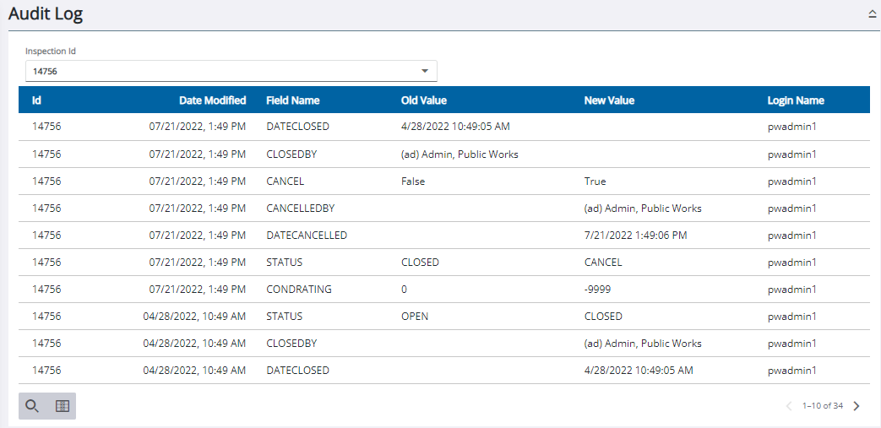Click the Old Value column header
Viewport: 881px width, 428px height.
click(x=423, y=100)
